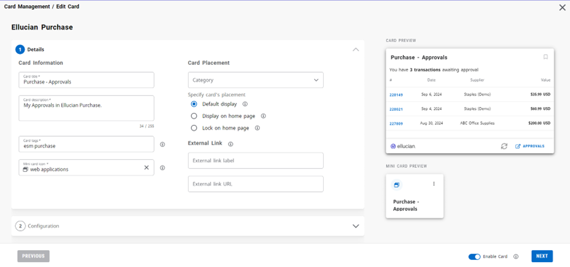Click the 3 transactions awaiting approval text
This screenshot has height=267, width=570.
click(434, 70)
